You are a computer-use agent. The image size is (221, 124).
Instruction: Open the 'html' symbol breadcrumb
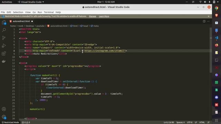(74, 26)
